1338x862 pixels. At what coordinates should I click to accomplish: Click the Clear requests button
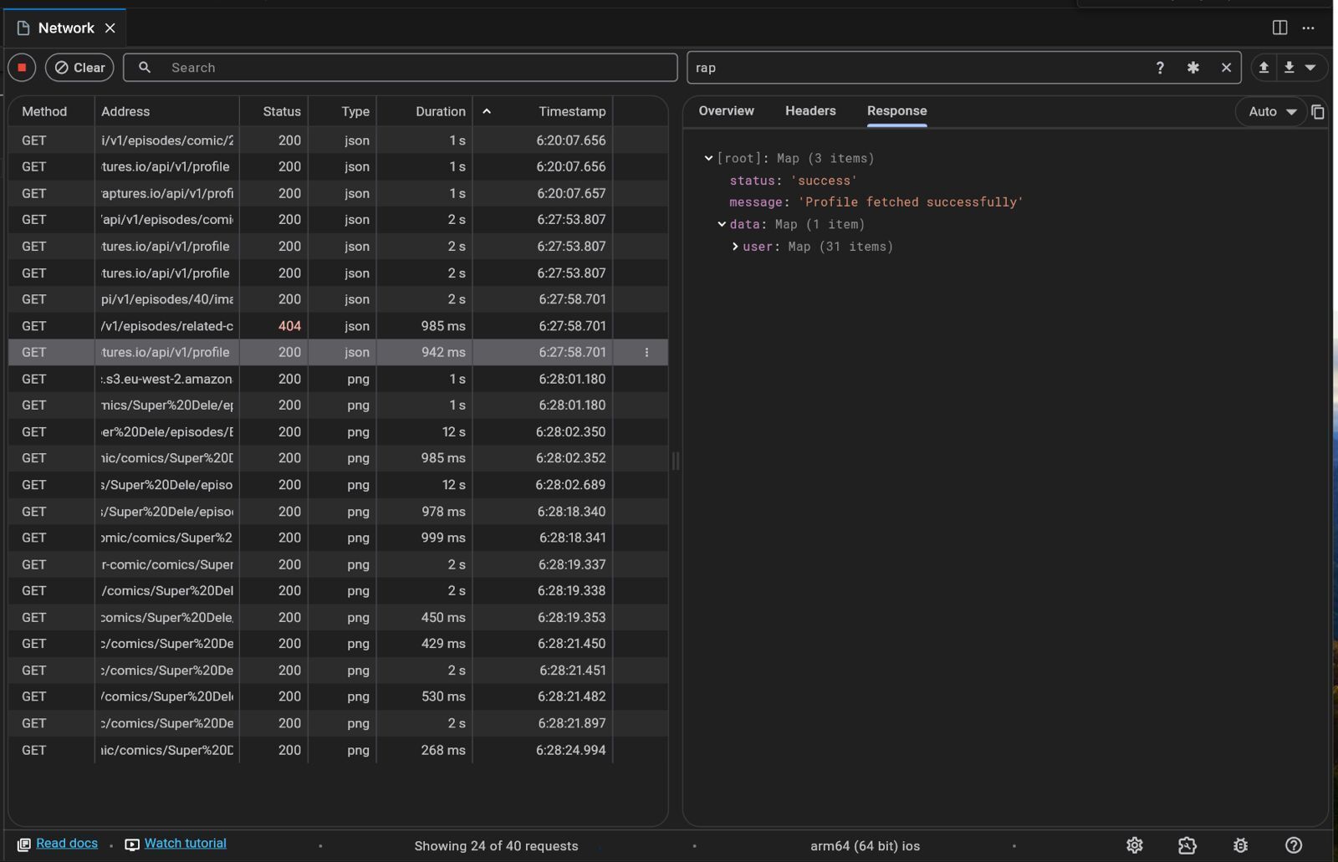(79, 68)
